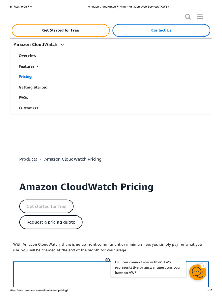The width and height of the screenshot is (222, 297).
Task: Request a pricing quote
Action: coord(51,222)
